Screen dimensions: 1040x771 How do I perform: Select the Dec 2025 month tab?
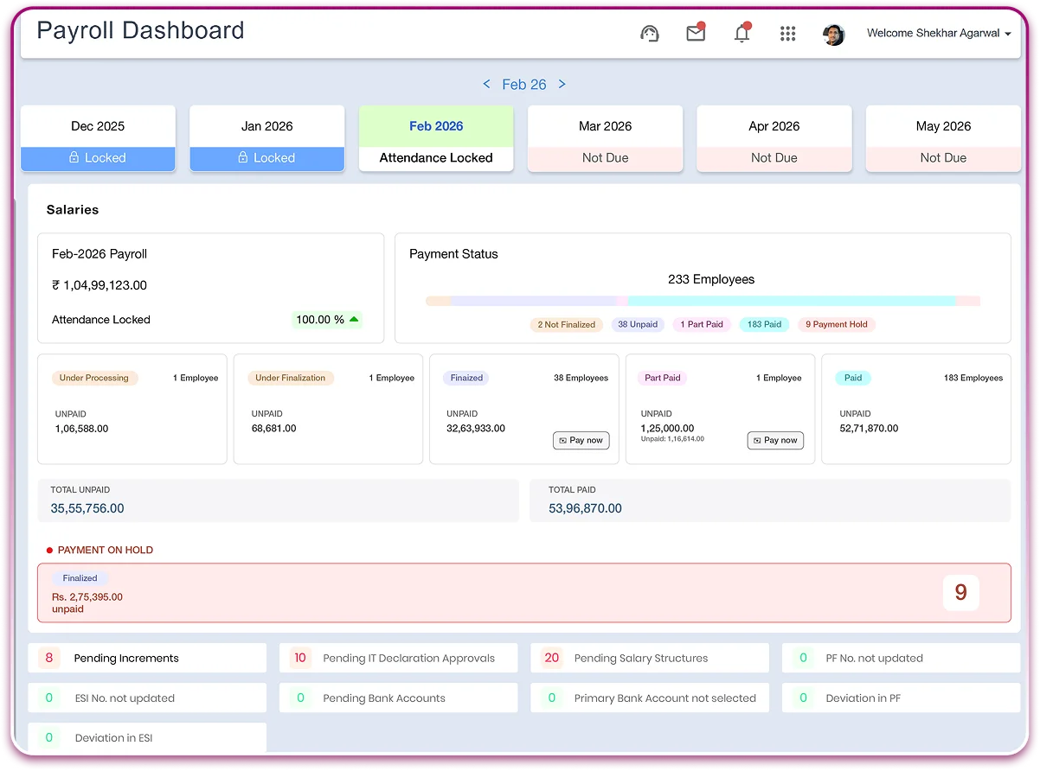pyautogui.click(x=98, y=138)
